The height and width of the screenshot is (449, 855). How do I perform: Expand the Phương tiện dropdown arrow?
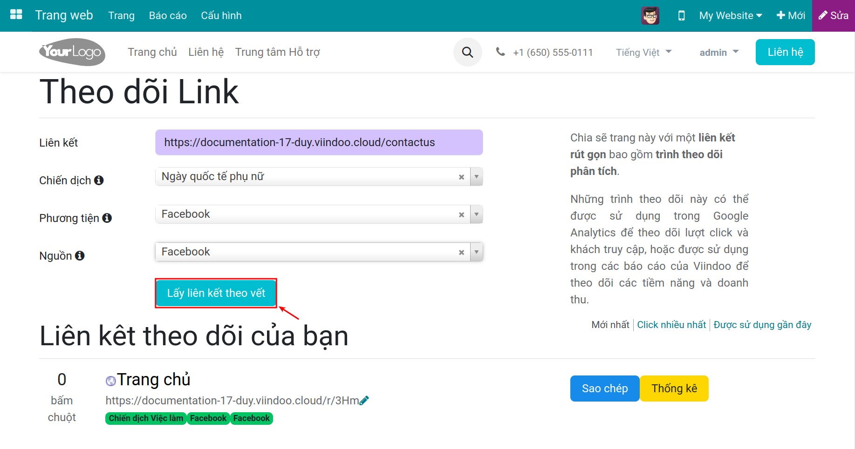476,214
